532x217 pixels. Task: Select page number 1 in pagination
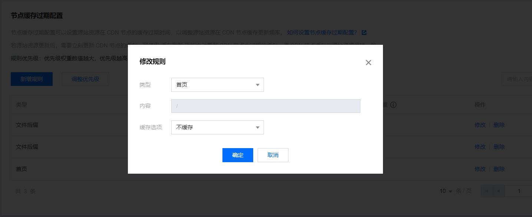(x=519, y=191)
